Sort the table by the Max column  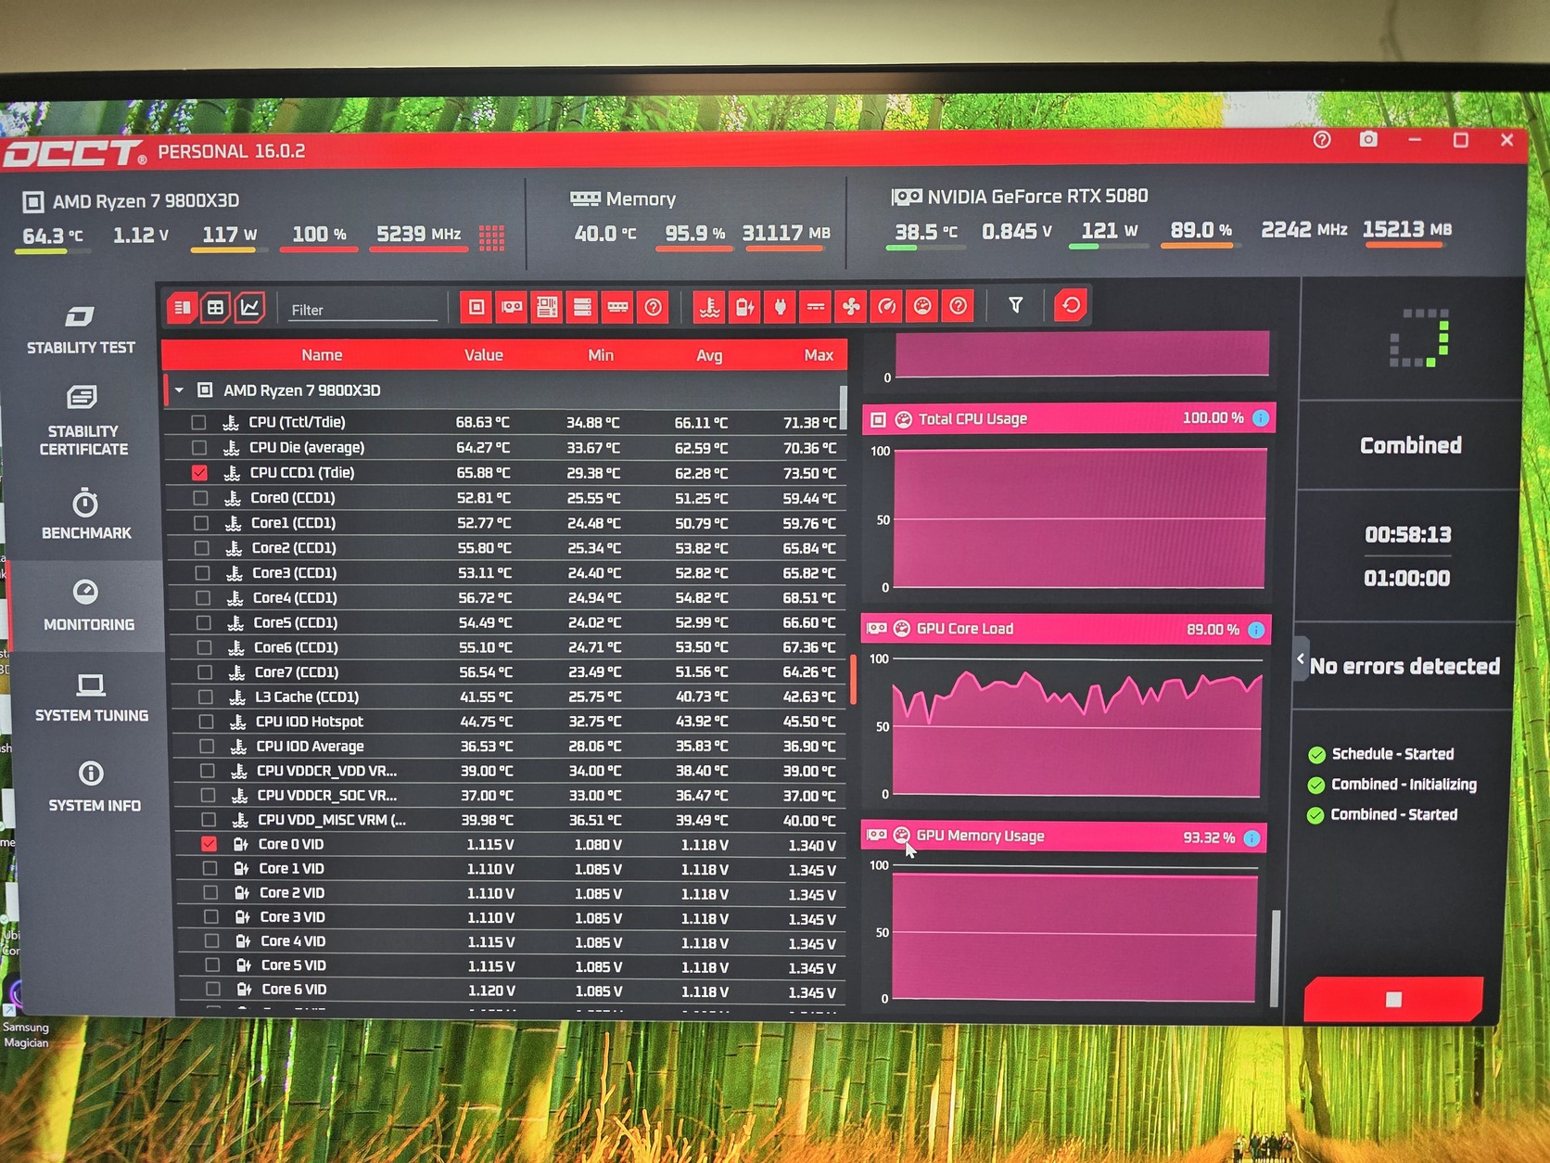819,355
